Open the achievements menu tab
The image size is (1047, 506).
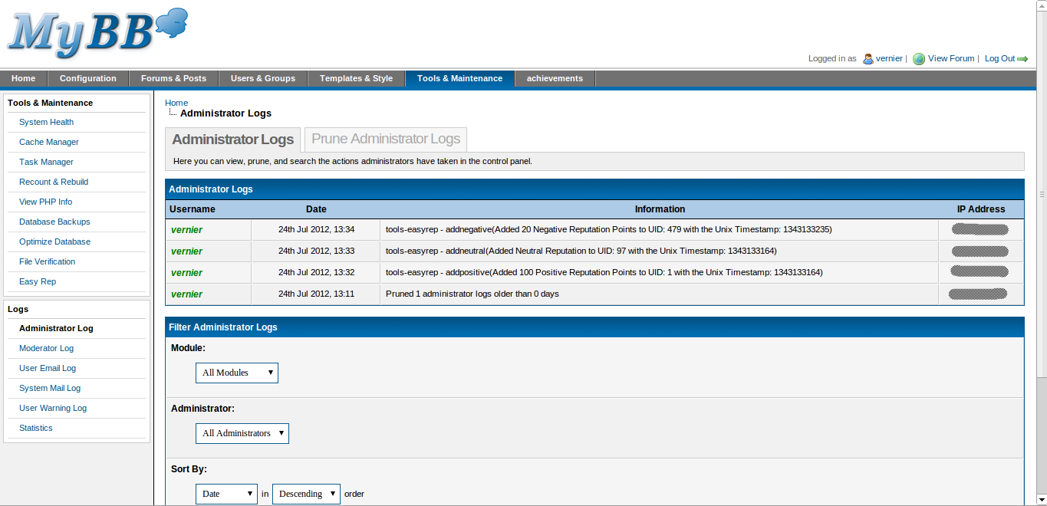pyautogui.click(x=555, y=78)
